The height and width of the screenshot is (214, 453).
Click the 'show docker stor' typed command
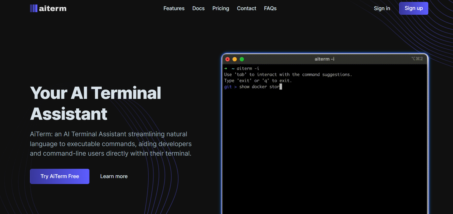pyautogui.click(x=259, y=87)
